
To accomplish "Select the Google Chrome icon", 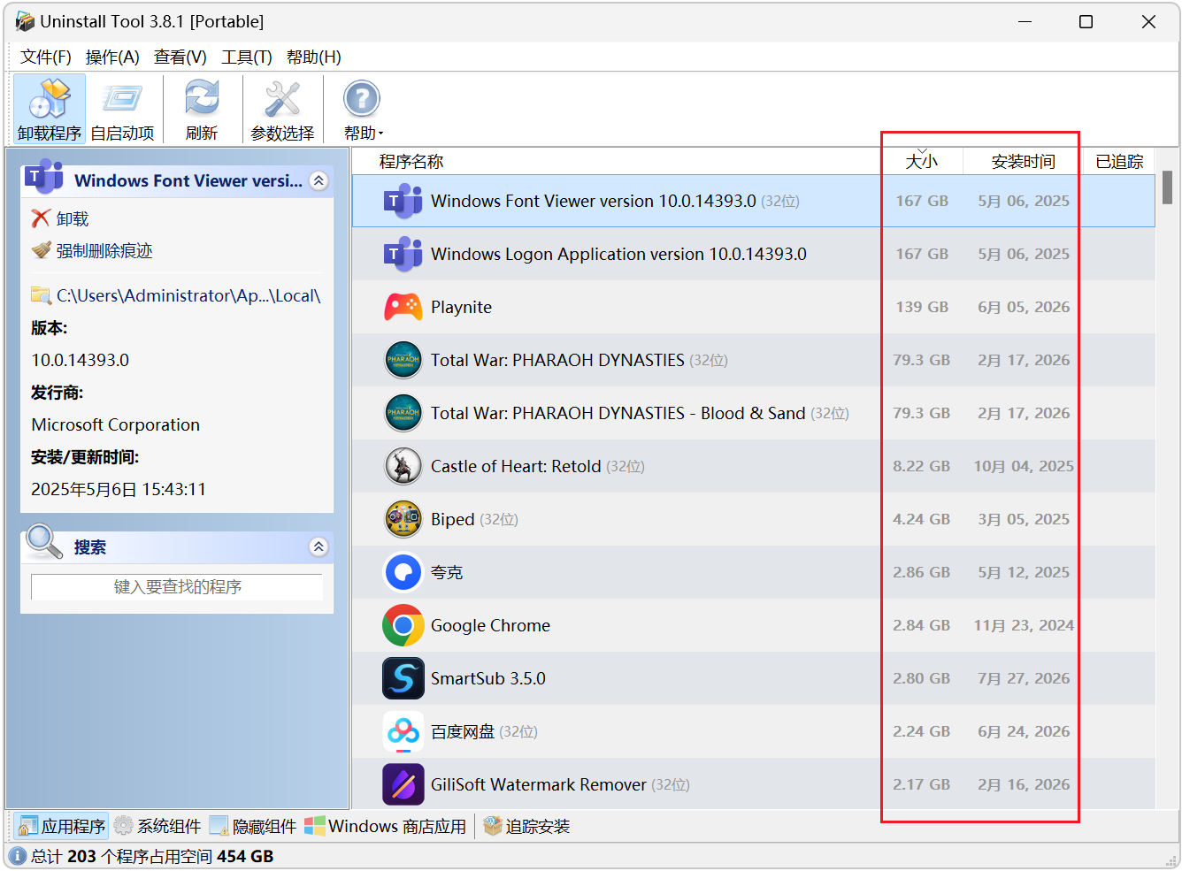I will tap(403, 625).
